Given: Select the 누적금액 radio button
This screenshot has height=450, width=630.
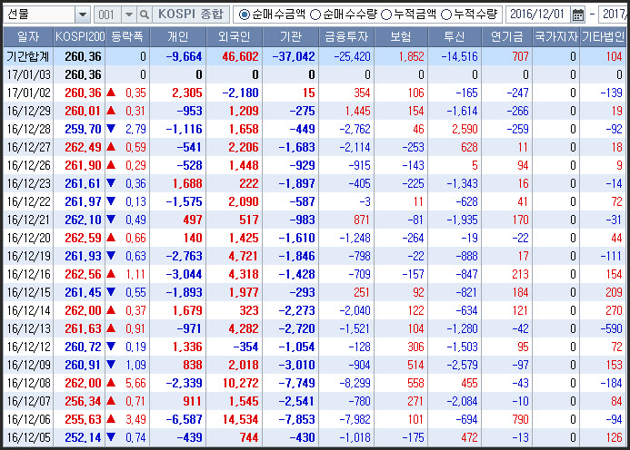Looking at the screenshot, I should 386,15.
